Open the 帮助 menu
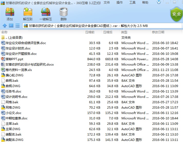Image resolution: width=183 pixels, height=145 pixels. [145, 3]
